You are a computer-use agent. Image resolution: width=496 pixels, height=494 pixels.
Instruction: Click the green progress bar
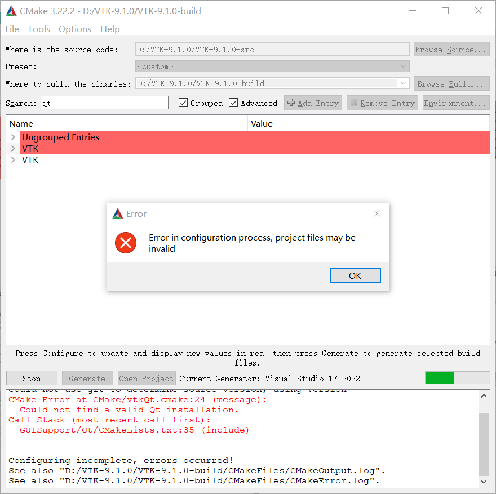point(440,378)
